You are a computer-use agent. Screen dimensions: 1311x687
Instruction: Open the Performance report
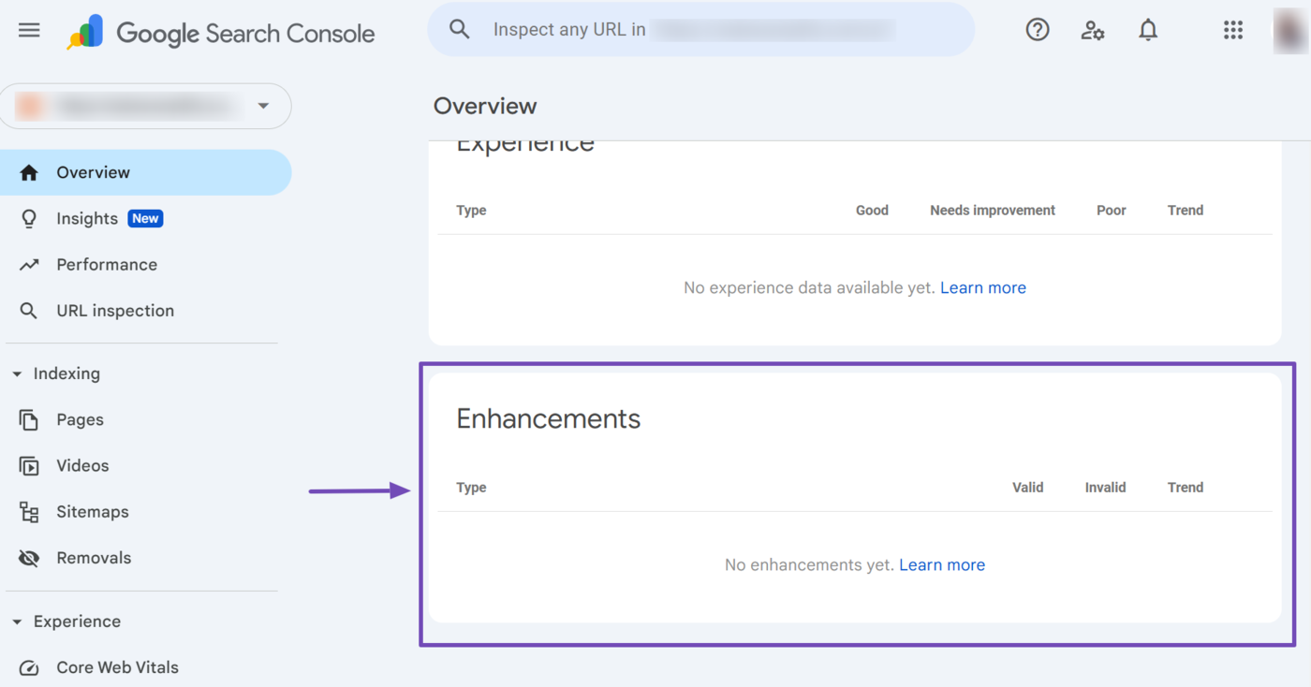[106, 265]
